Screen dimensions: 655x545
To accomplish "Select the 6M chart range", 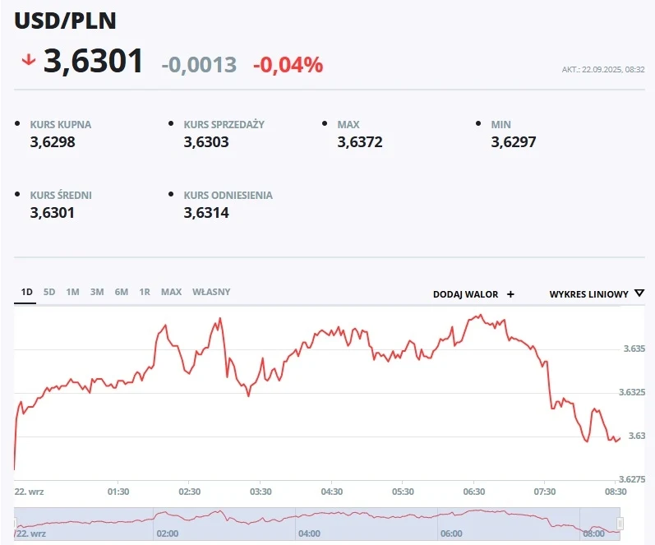I will pyautogui.click(x=122, y=292).
